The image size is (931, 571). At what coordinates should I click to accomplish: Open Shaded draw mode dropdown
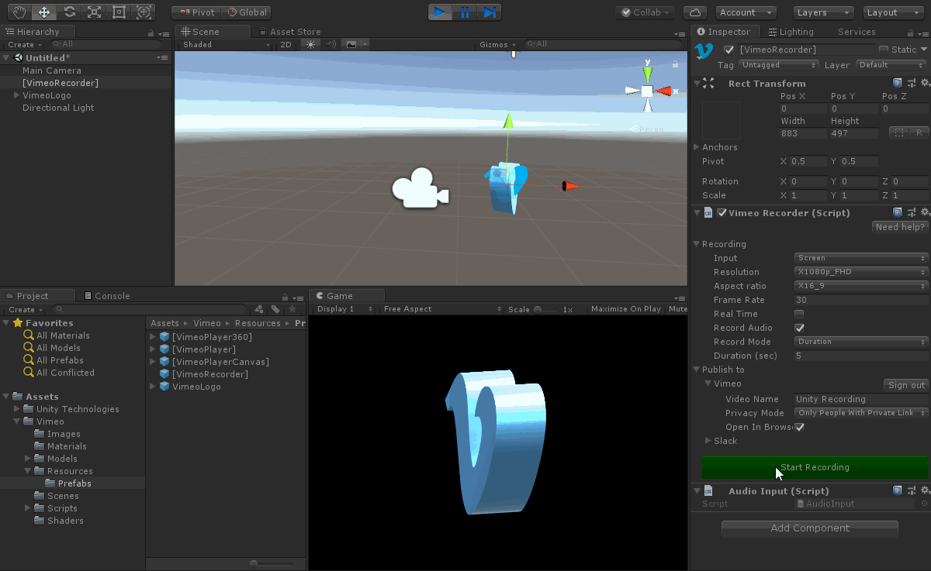(x=226, y=44)
